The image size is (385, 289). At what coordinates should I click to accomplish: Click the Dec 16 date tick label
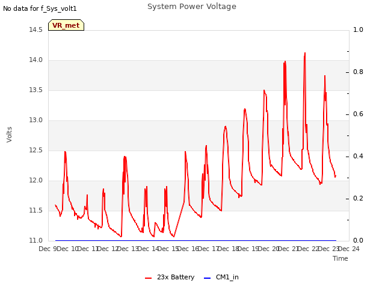(x=188, y=249)
